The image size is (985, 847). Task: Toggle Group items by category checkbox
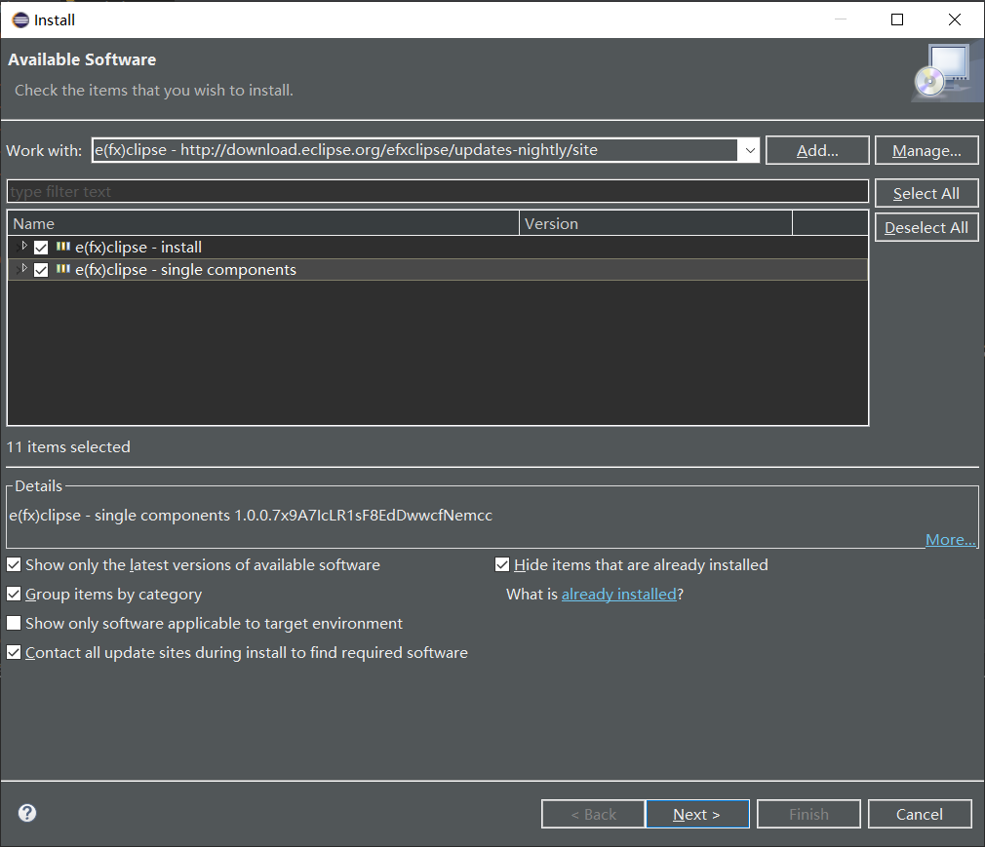pyautogui.click(x=14, y=594)
